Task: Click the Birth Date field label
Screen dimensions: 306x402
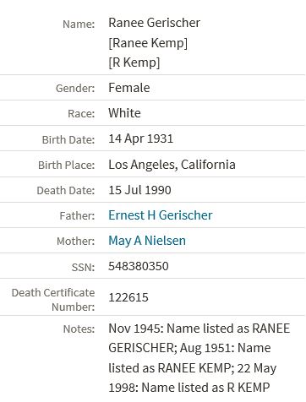Action: [x=68, y=140]
